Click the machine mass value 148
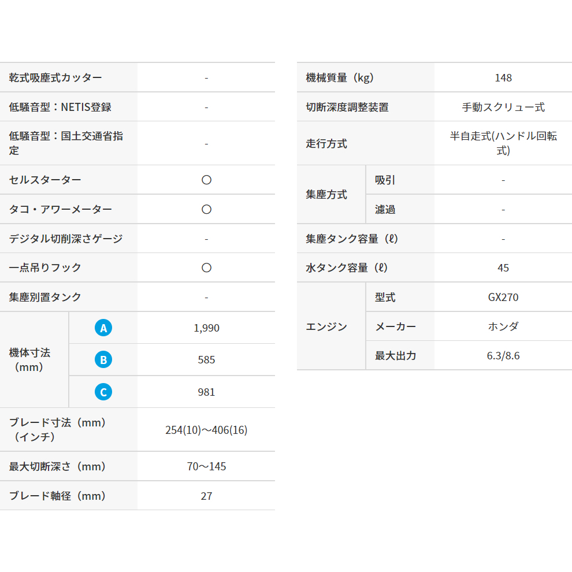This screenshot has height=572, width=572. tap(503, 77)
